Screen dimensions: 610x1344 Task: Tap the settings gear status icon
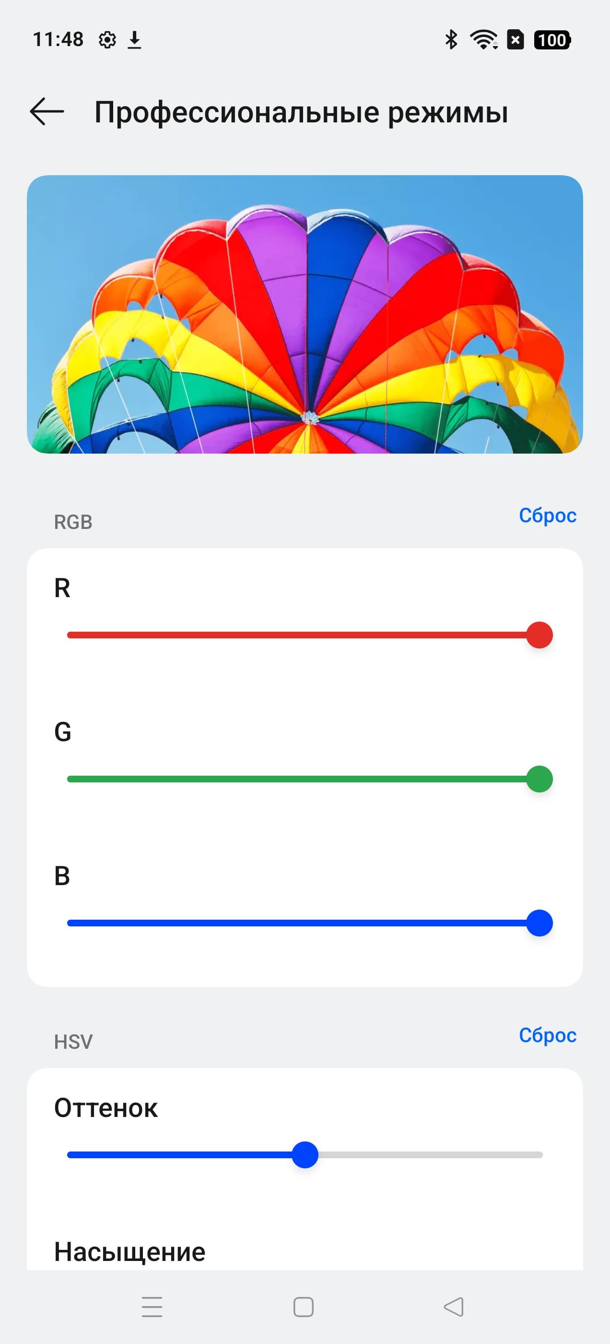click(107, 40)
